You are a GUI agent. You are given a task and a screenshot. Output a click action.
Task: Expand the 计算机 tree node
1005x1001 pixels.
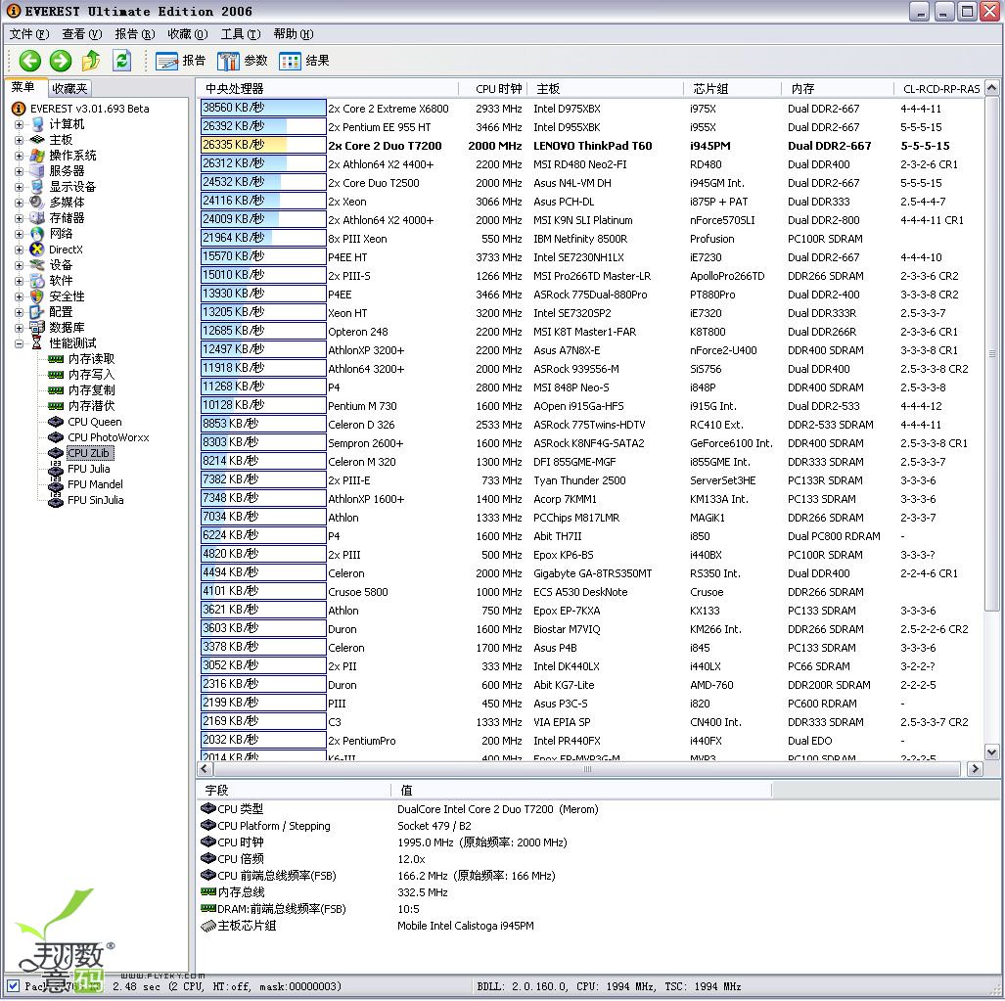click(x=19, y=124)
